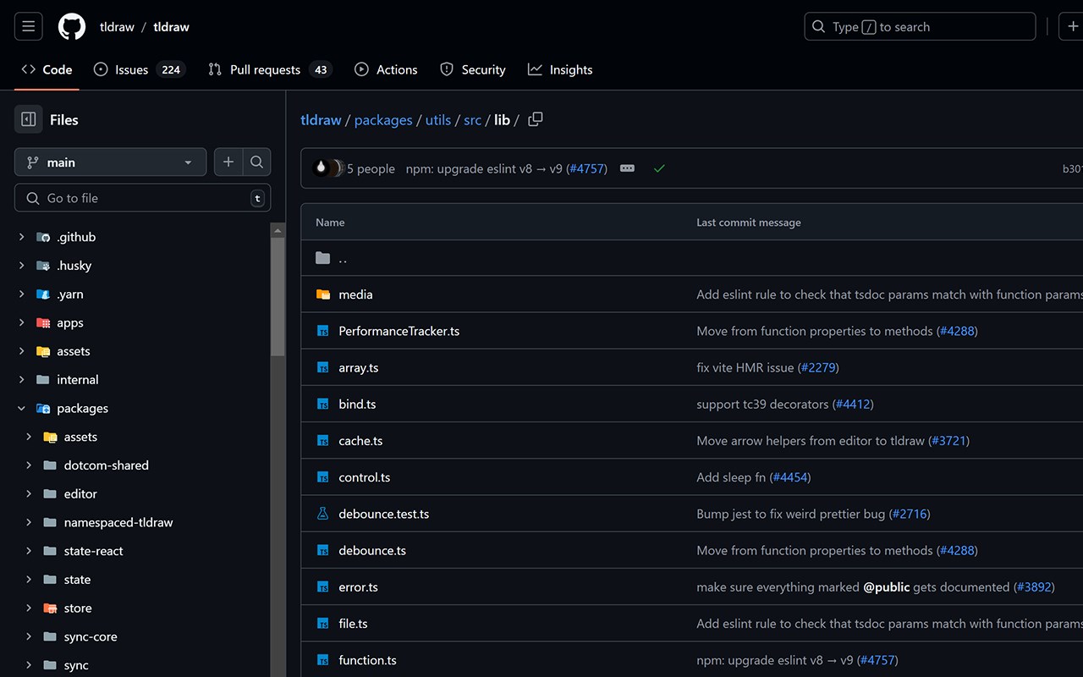This screenshot has height=677, width=1083.
Task: Show the 5 people contributors list
Action: click(371, 168)
